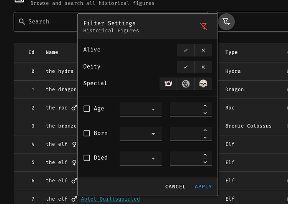The width and height of the screenshot is (288, 204).
Task: Select the Hydra type cell
Action: 233,71
